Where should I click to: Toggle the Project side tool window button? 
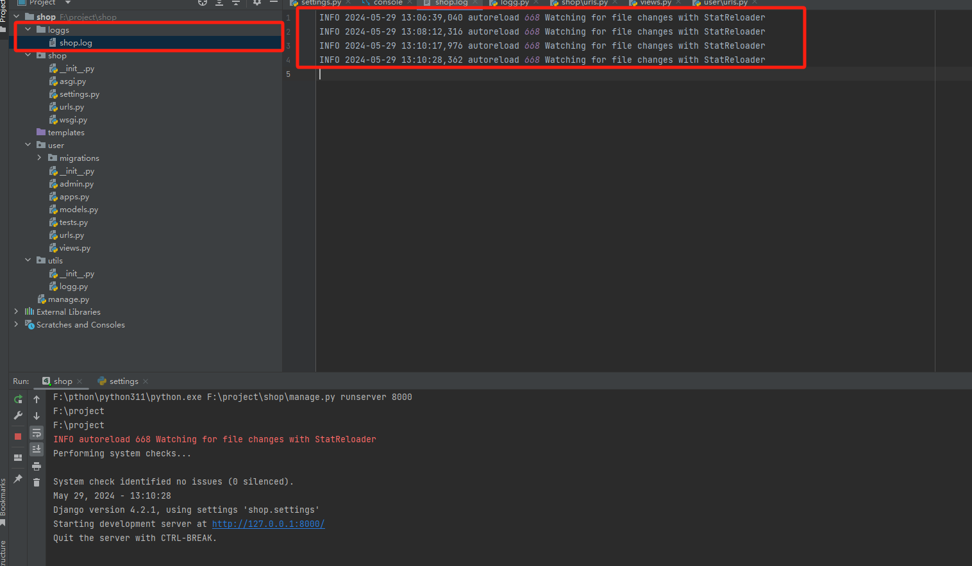point(3,15)
